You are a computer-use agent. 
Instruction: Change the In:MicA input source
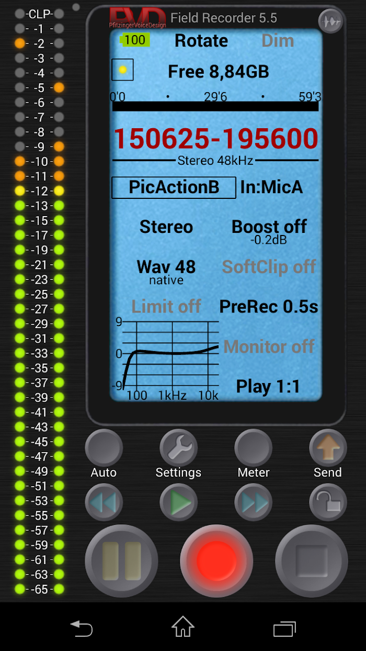point(271,187)
